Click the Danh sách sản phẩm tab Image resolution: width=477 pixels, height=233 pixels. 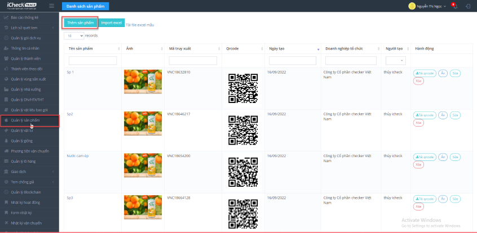pyautogui.click(x=86, y=6)
